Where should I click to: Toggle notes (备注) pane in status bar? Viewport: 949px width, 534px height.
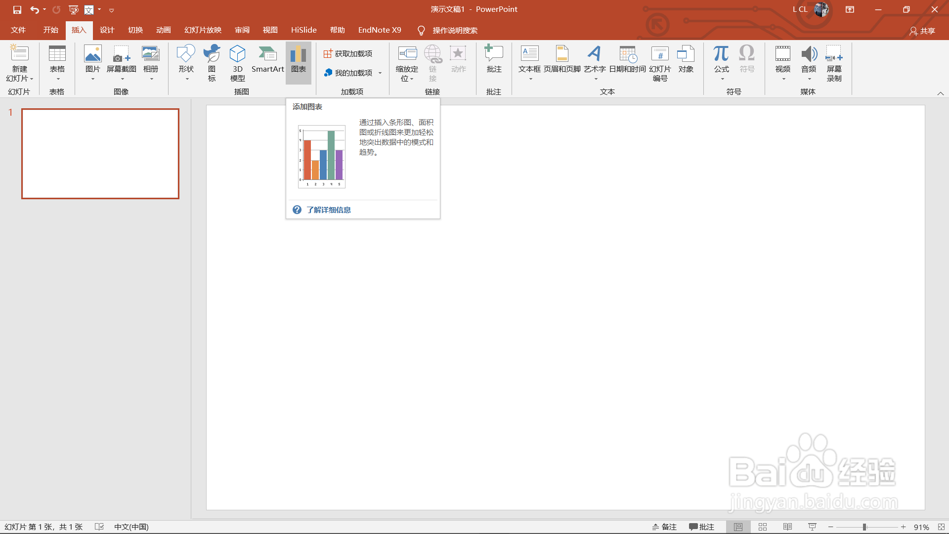(664, 527)
